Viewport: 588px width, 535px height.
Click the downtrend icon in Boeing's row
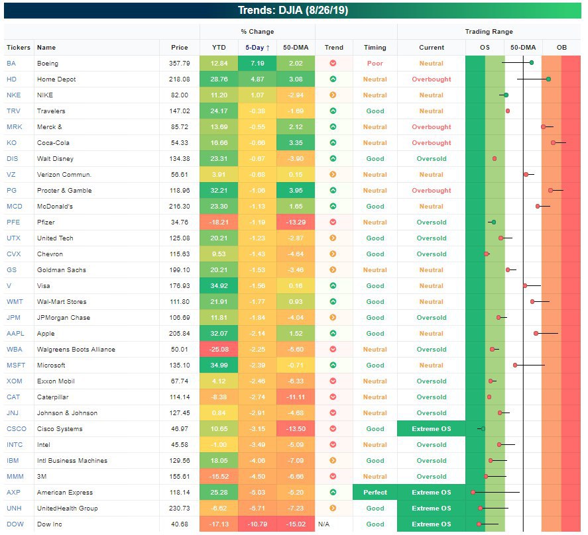point(333,64)
